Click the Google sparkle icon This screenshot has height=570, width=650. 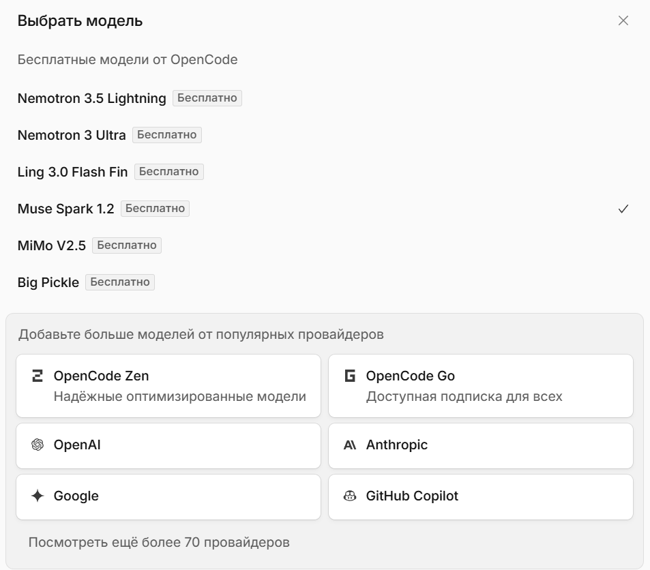click(38, 496)
